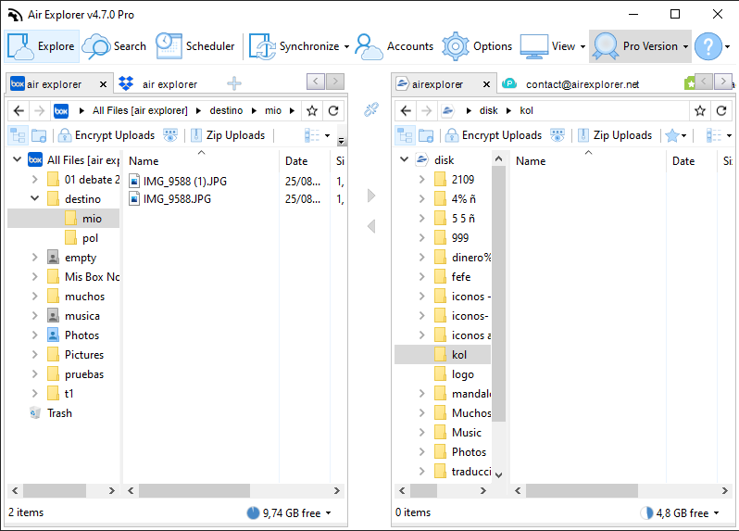Viewport: 739px width, 531px height.
Task: Open the Accounts manager
Action: coord(394,46)
